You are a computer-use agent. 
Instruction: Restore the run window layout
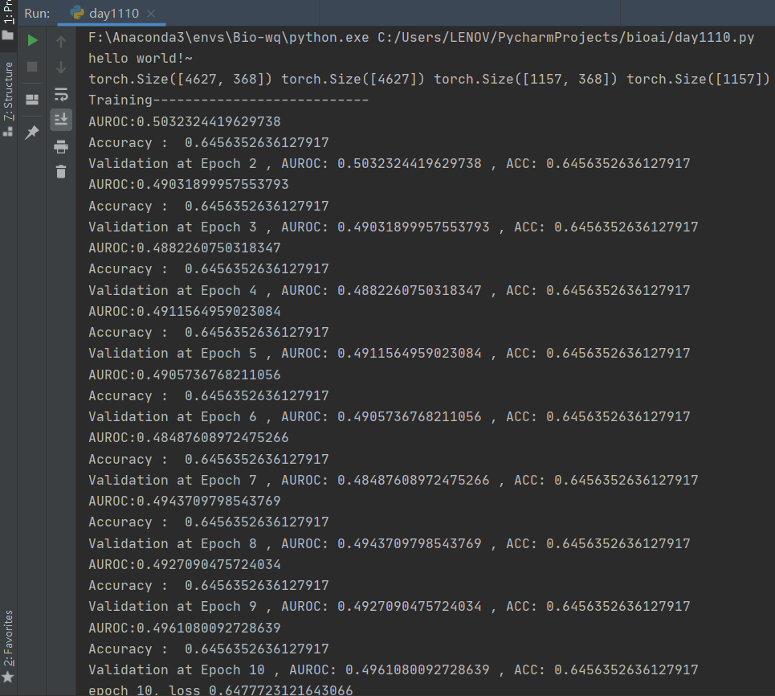click(32, 100)
